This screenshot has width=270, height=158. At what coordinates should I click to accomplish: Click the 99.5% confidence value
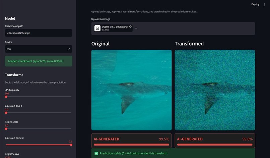click(x=164, y=139)
